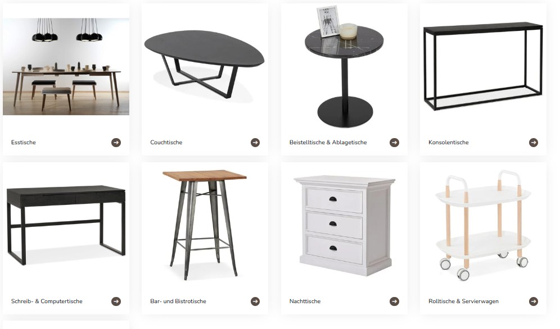The width and height of the screenshot is (560, 329).
Task: Click Rolltische & Servierwagen arrow icon
Action: [533, 301]
